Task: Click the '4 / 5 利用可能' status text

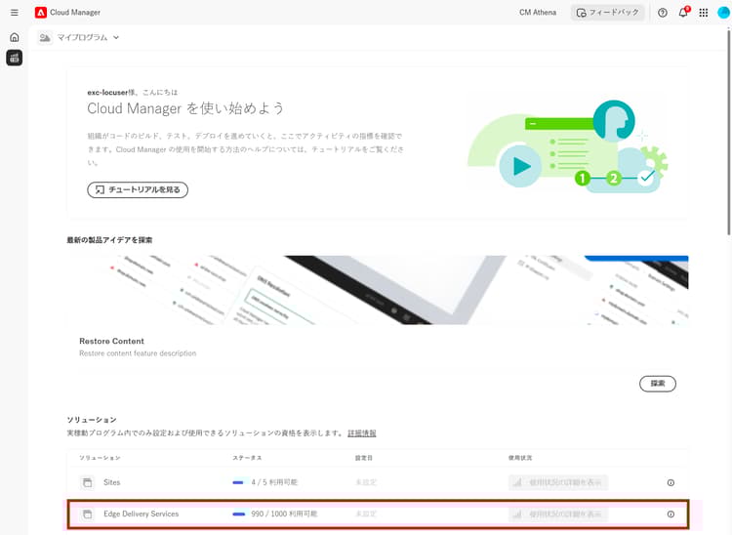Action: point(274,482)
